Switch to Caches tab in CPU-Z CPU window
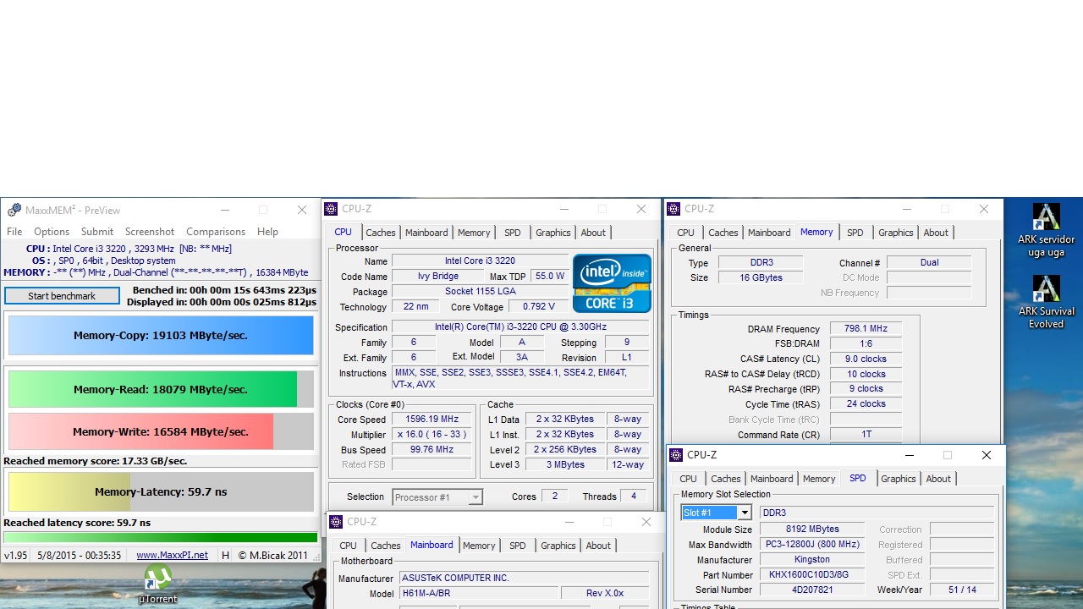 point(381,233)
